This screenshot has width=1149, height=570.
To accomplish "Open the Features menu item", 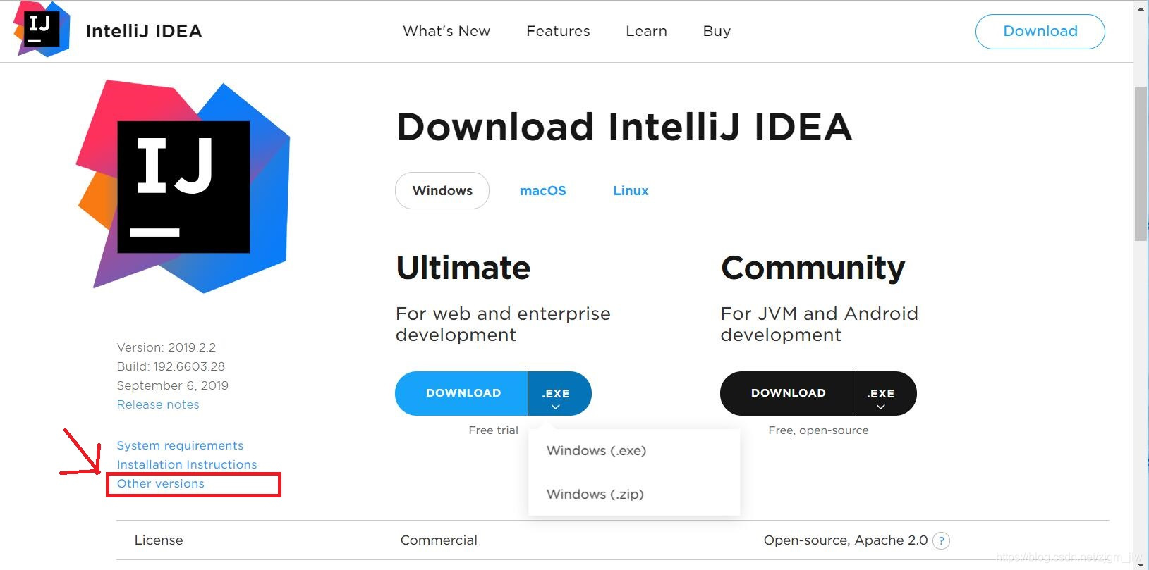I will tap(558, 31).
